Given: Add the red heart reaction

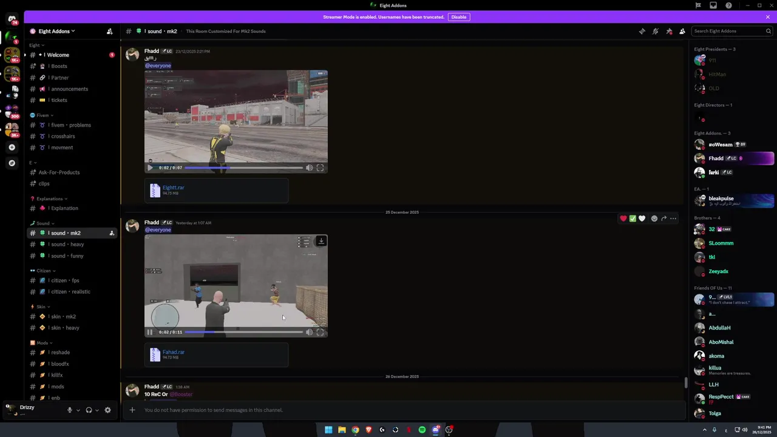Looking at the screenshot, I should [623, 218].
